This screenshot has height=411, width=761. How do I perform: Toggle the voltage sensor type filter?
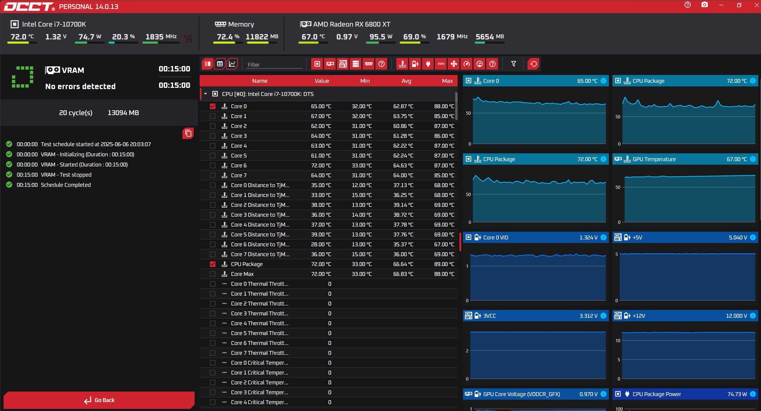415,64
